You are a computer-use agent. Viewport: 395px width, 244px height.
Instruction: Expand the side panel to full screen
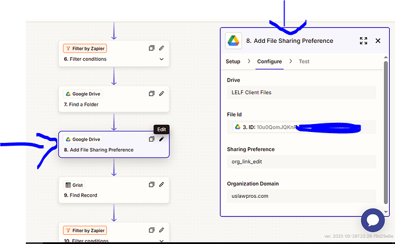coord(363,41)
